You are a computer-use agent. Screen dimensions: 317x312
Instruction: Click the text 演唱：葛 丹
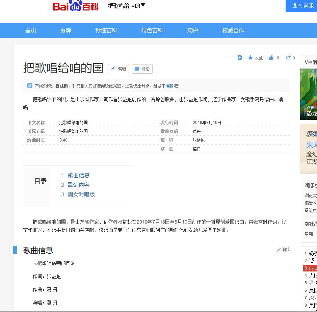tap(45, 303)
